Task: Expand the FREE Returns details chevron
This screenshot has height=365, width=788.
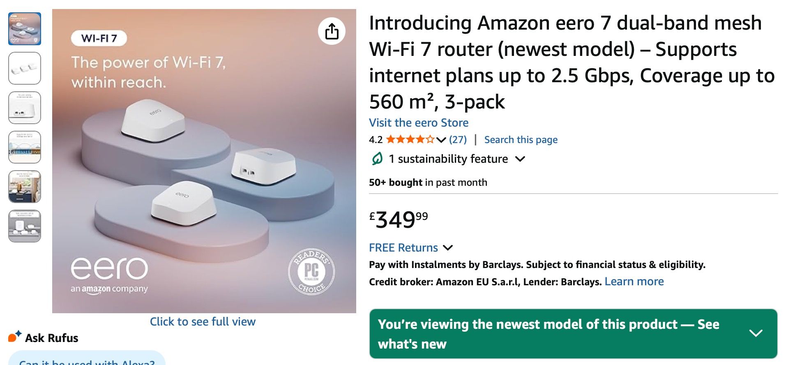Action: pos(448,248)
